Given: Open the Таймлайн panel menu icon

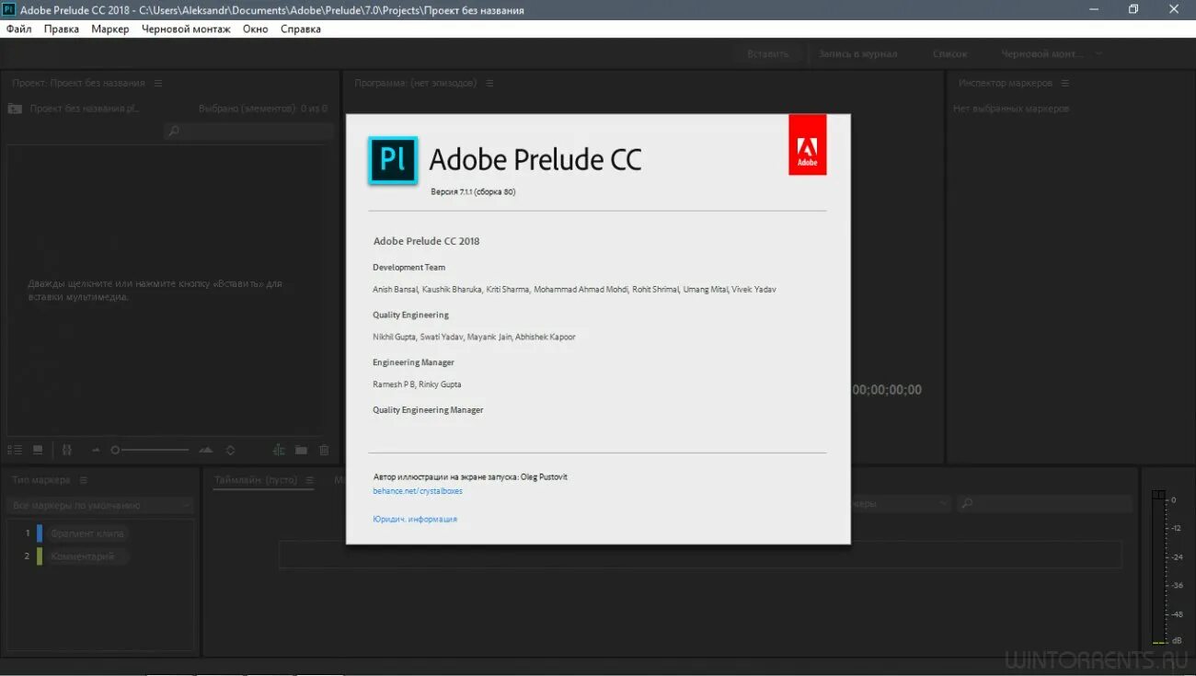Looking at the screenshot, I should [x=310, y=480].
